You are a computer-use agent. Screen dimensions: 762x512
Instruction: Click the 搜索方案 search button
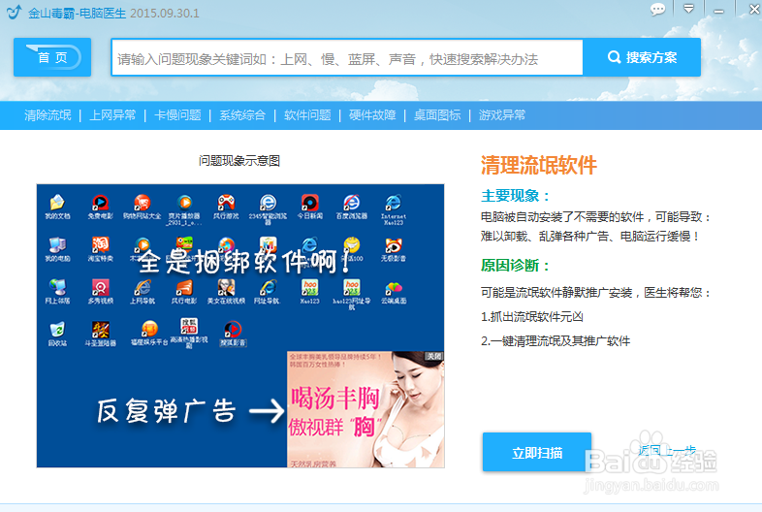pyautogui.click(x=642, y=57)
